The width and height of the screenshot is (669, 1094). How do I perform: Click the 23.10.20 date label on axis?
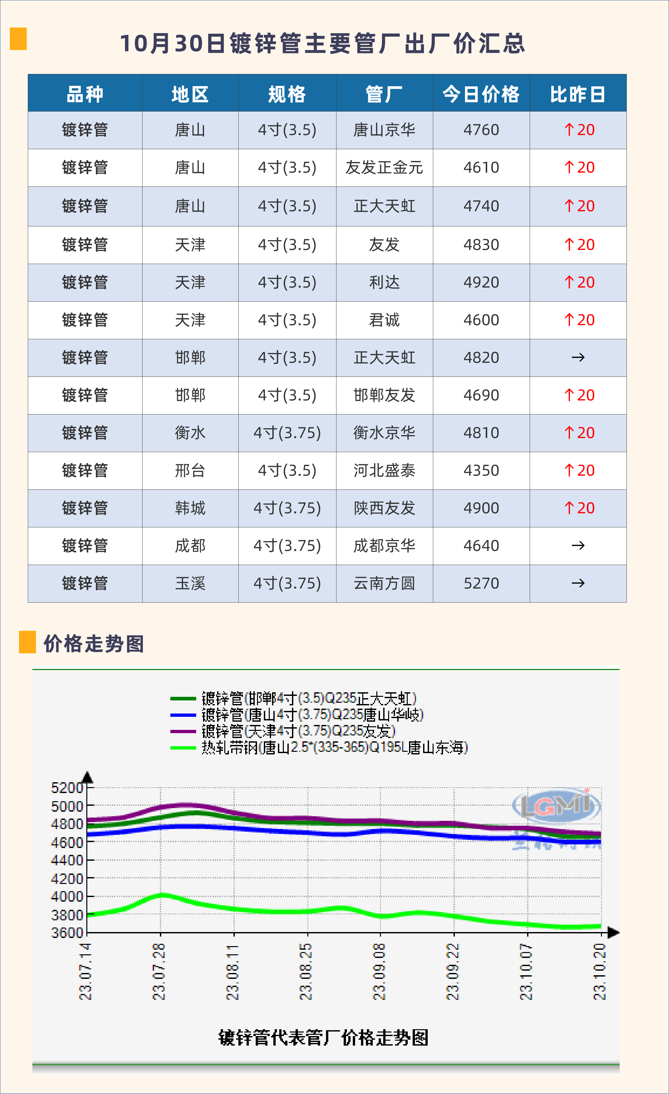click(599, 971)
